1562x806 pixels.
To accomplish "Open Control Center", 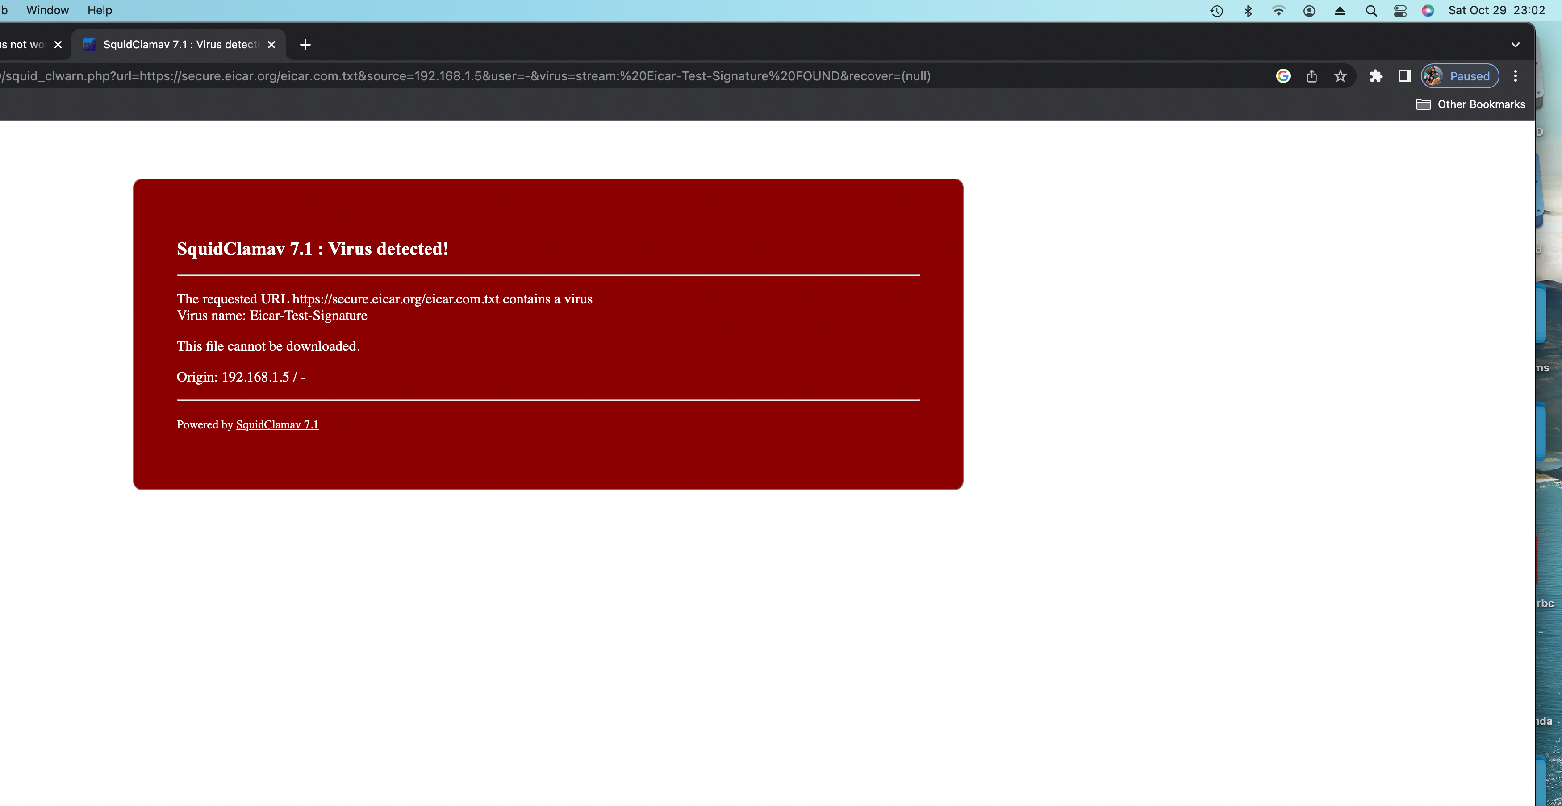I will 1400,11.
